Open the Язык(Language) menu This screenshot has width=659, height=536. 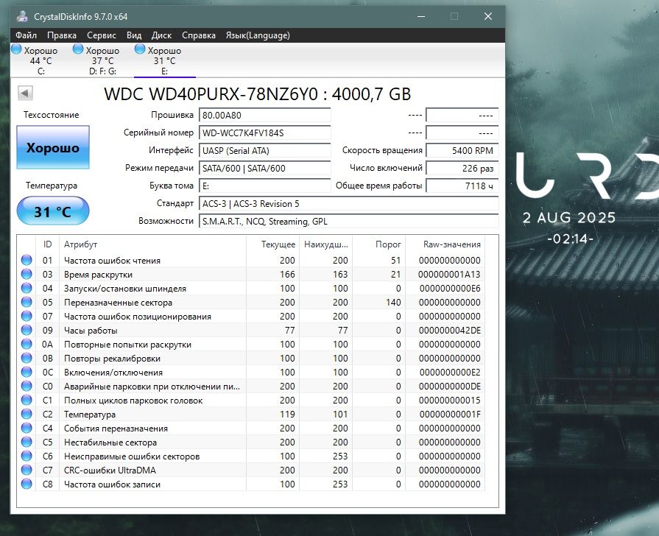tap(258, 35)
